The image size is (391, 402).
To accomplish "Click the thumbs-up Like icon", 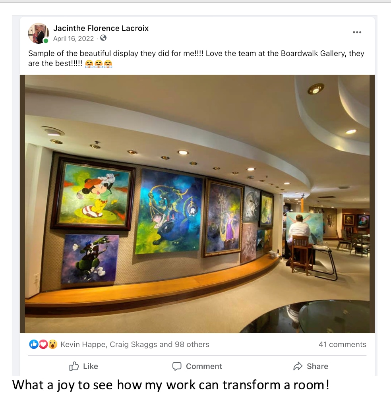I will pyautogui.click(x=74, y=366).
